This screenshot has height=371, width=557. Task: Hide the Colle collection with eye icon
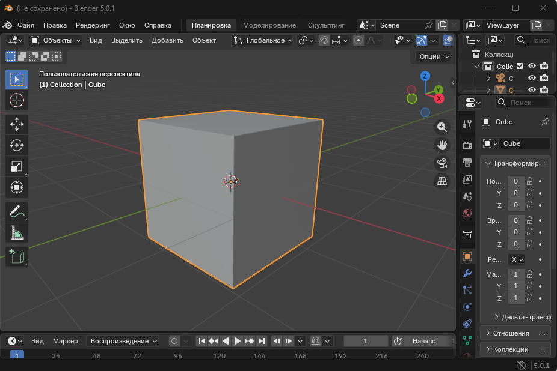point(532,66)
